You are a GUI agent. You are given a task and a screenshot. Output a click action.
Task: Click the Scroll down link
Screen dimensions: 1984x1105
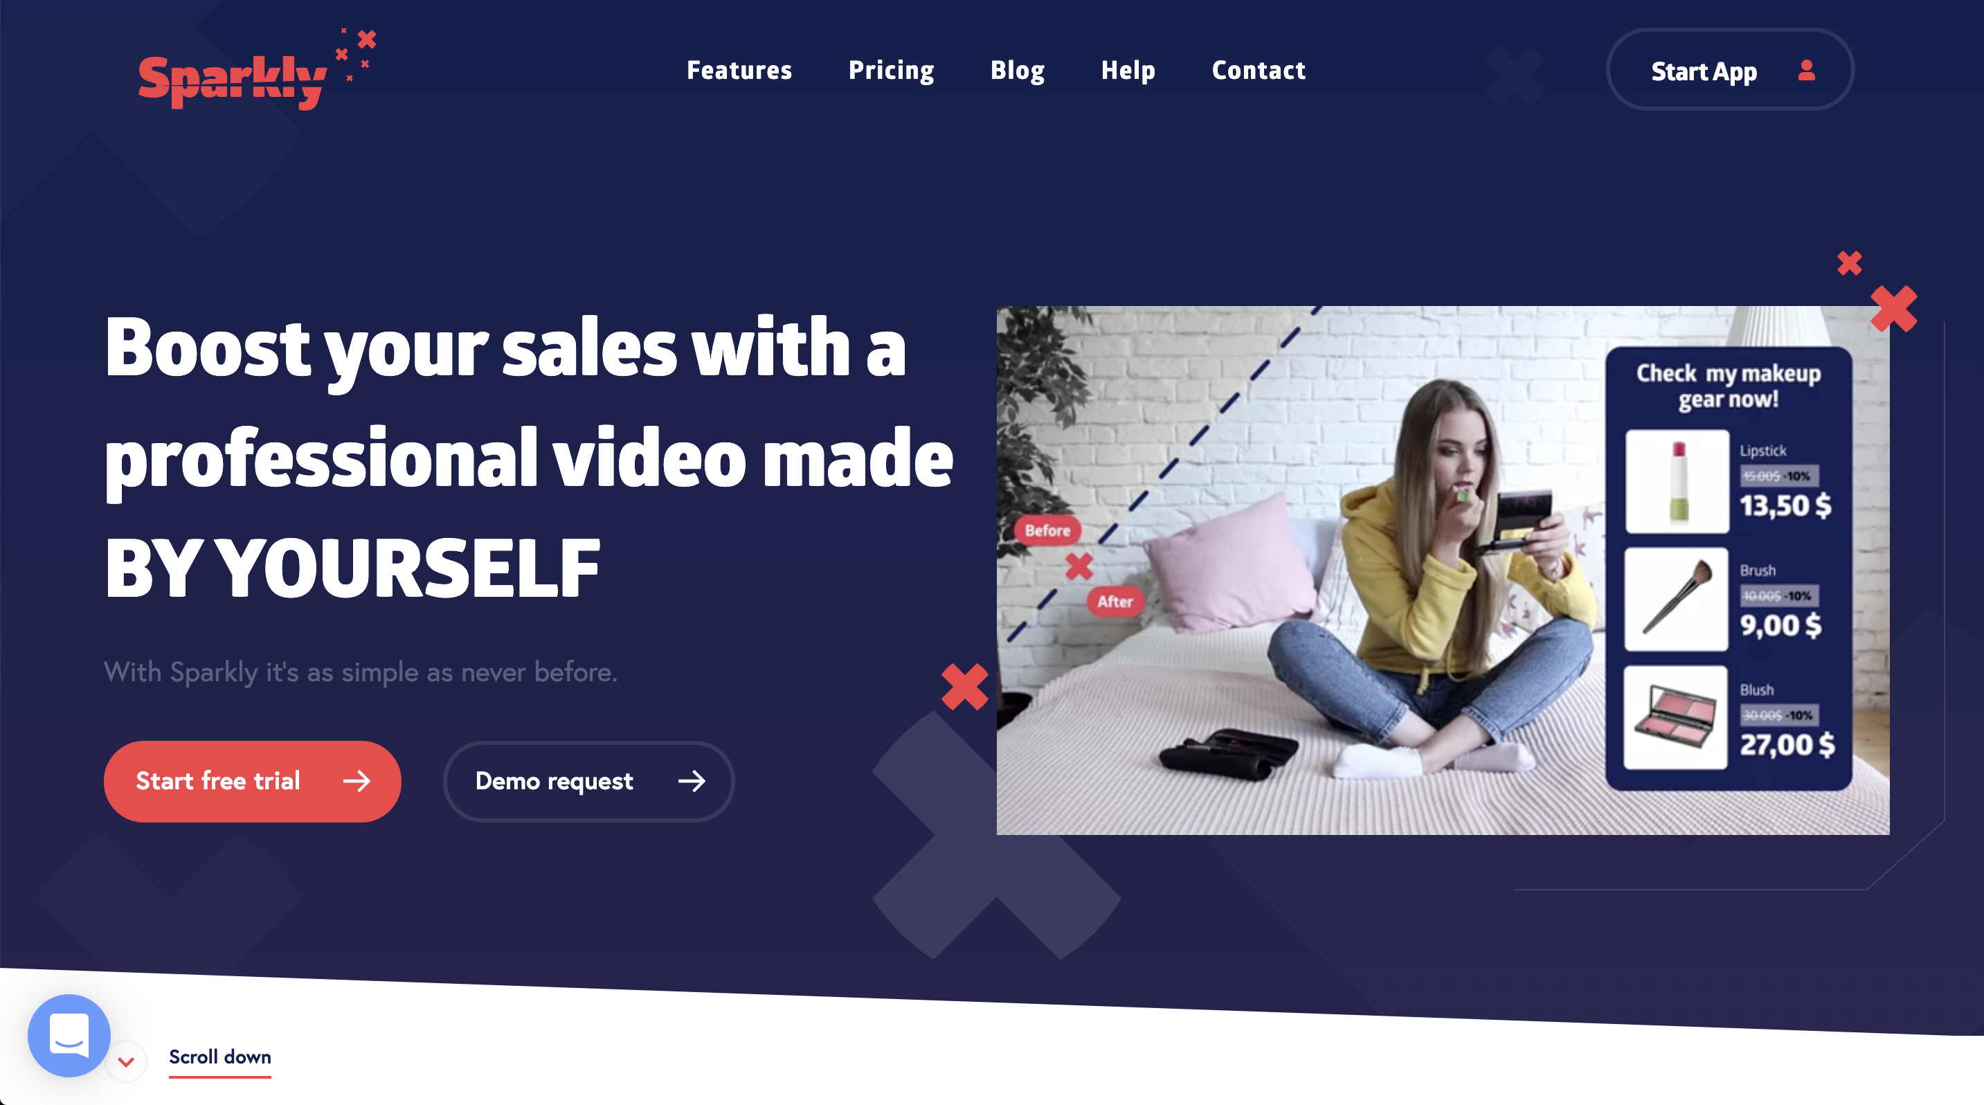pos(219,1057)
